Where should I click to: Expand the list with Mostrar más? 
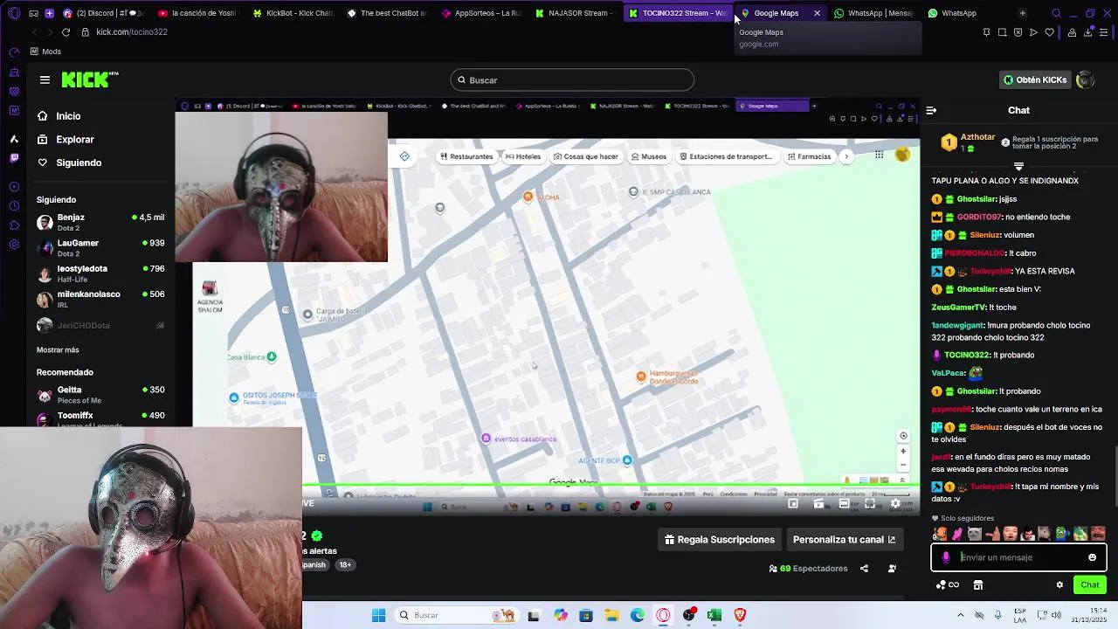(58, 349)
